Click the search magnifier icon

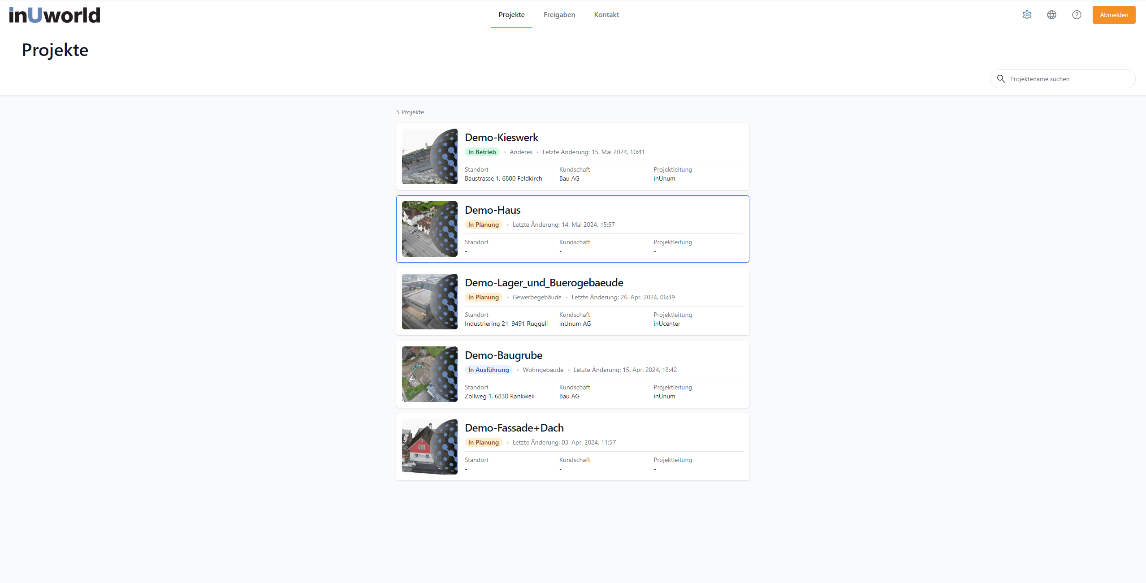1001,79
